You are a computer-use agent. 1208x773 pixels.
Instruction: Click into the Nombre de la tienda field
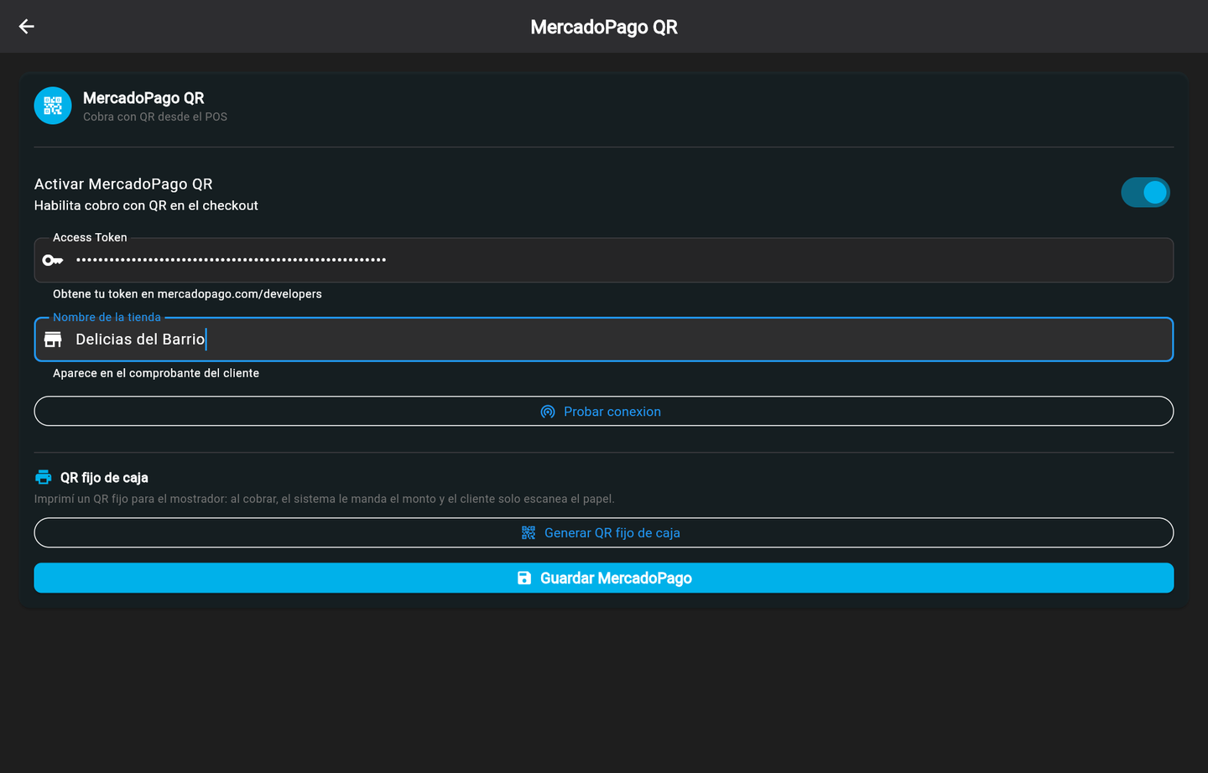[604, 340]
